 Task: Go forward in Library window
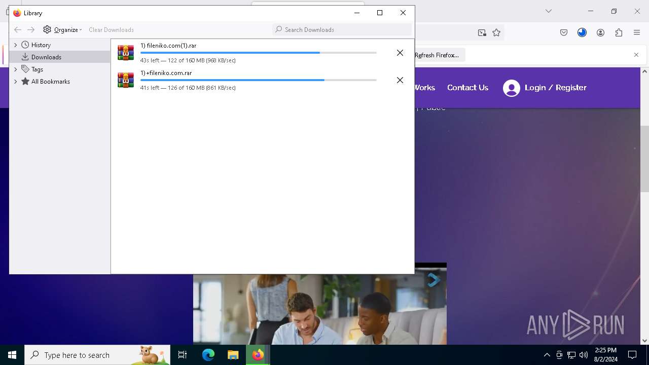(x=31, y=30)
